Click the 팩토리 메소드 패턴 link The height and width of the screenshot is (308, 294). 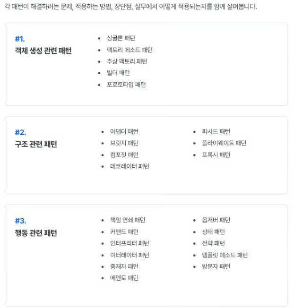point(129,50)
